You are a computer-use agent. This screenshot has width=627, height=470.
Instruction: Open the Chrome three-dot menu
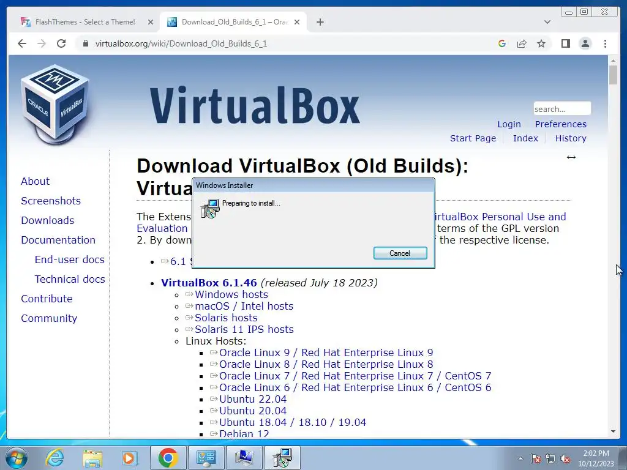(x=605, y=43)
